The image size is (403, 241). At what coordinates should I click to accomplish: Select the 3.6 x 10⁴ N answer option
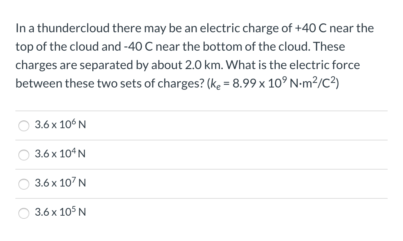click(x=60, y=154)
